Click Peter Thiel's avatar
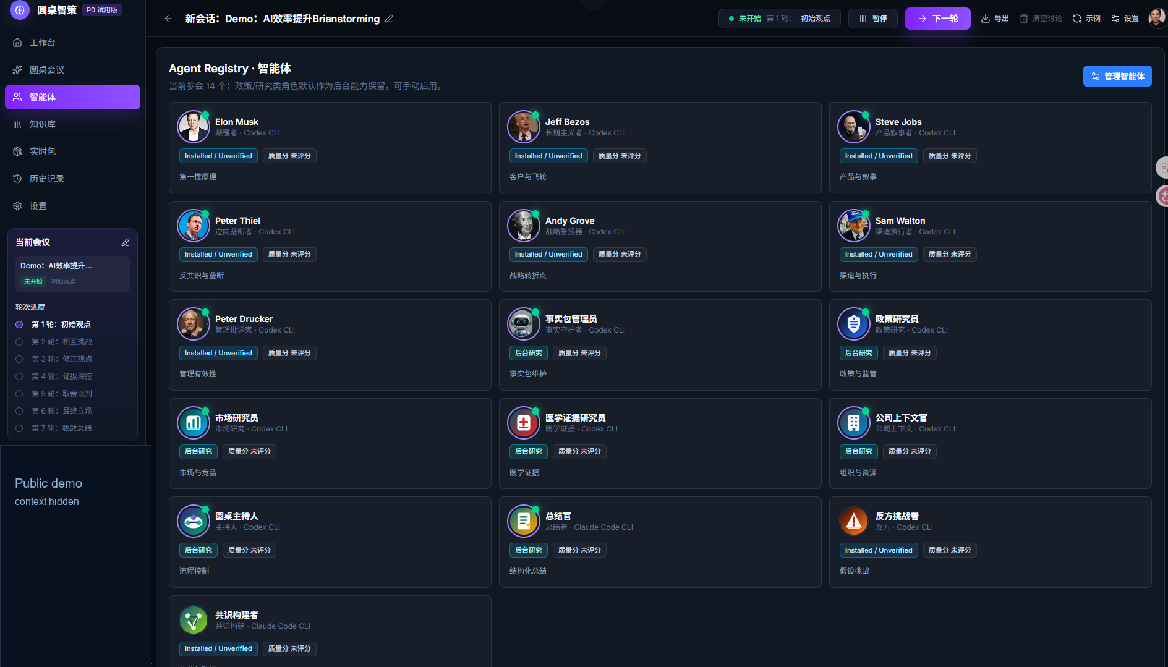 [194, 226]
